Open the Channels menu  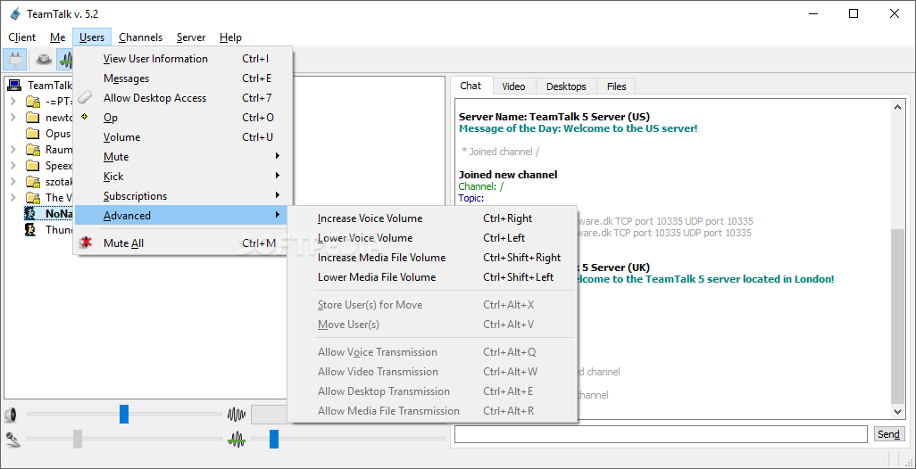pyautogui.click(x=141, y=37)
